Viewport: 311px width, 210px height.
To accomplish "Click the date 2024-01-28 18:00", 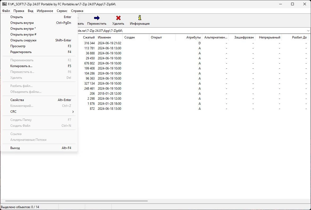I will click(x=109, y=103).
